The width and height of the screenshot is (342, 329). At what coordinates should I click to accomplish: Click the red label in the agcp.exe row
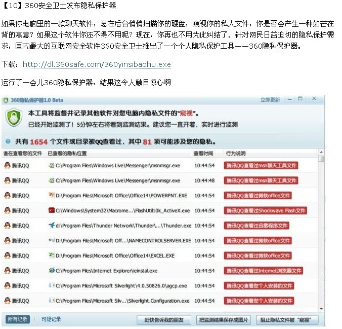(x=259, y=286)
